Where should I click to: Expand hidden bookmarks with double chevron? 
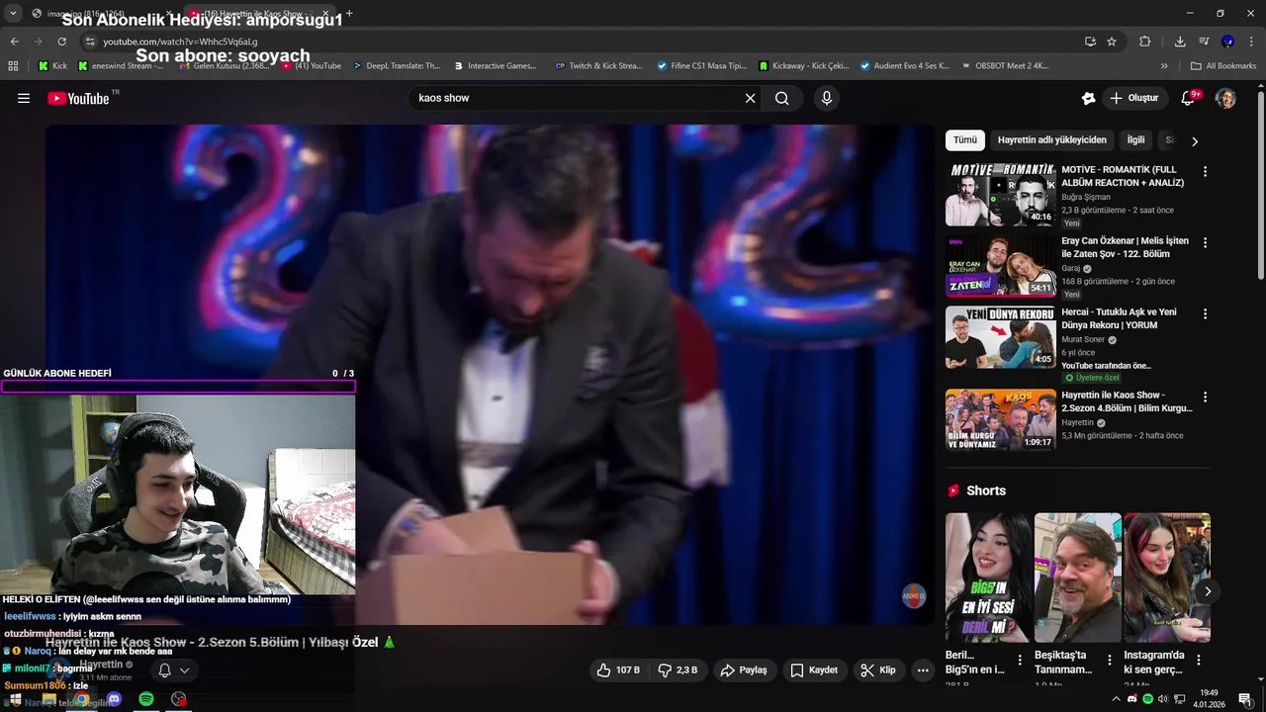(x=1164, y=66)
